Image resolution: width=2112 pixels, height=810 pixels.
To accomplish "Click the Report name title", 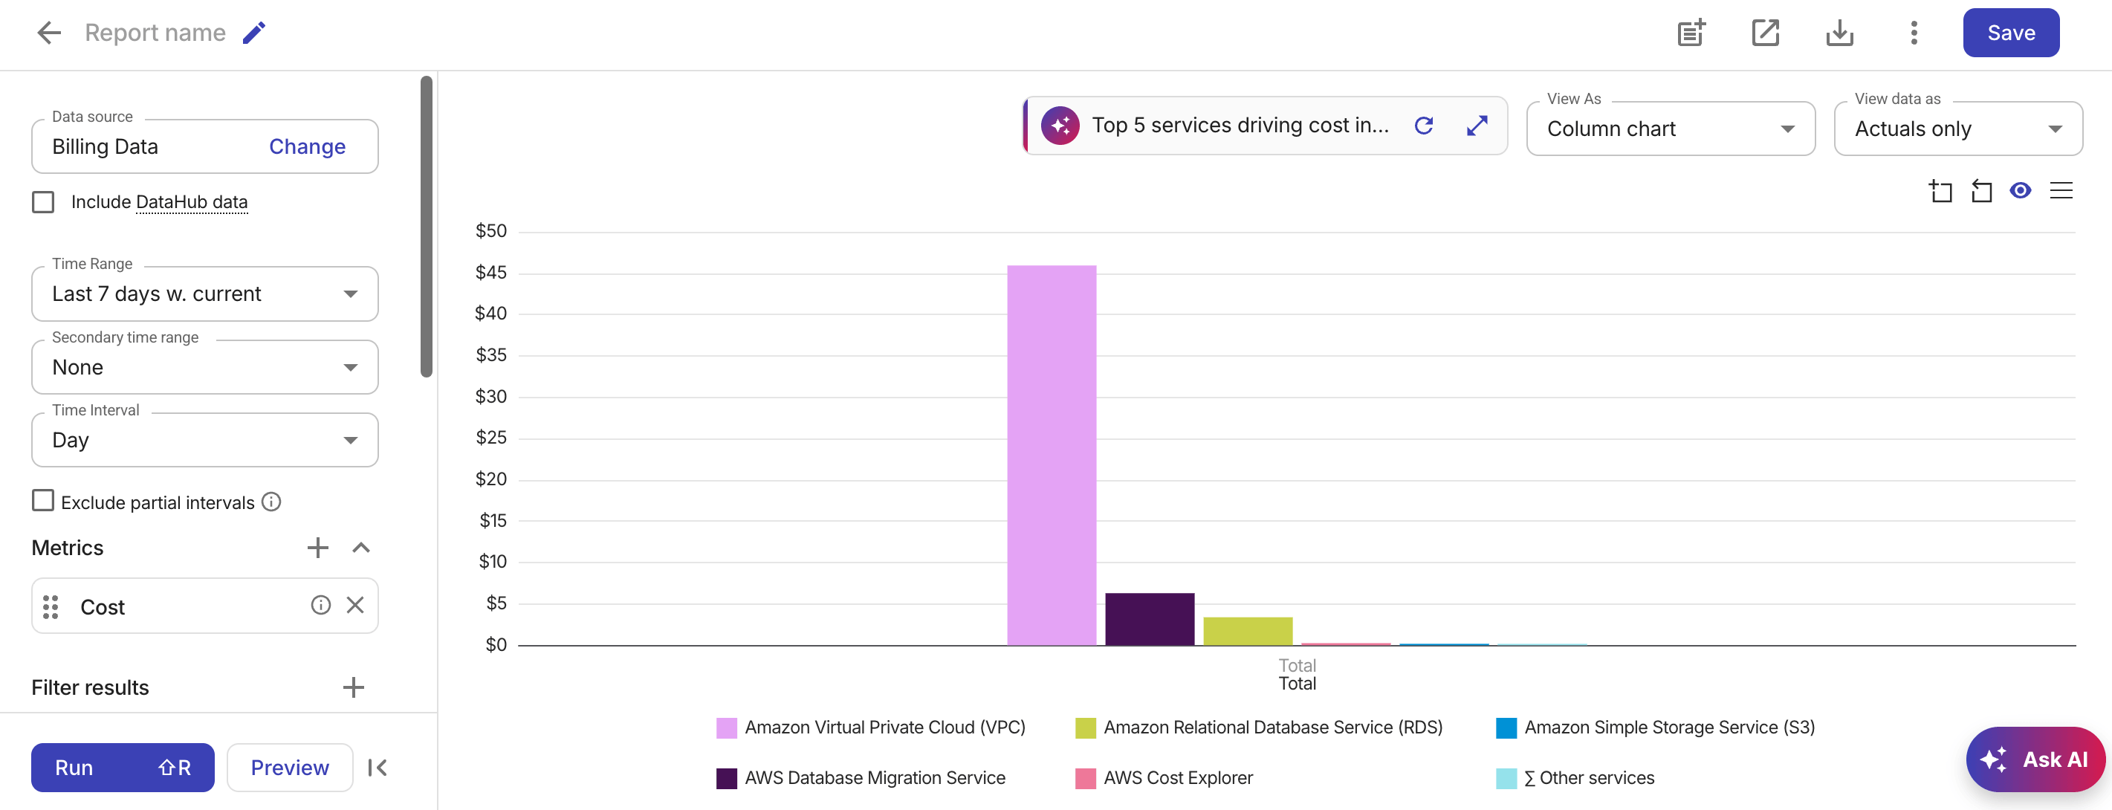I will tap(155, 33).
